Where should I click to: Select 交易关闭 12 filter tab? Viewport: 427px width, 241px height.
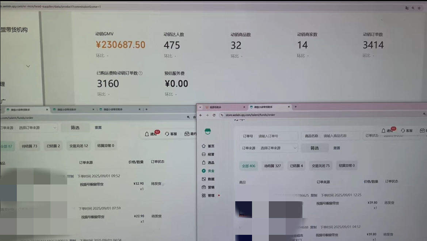point(79,146)
